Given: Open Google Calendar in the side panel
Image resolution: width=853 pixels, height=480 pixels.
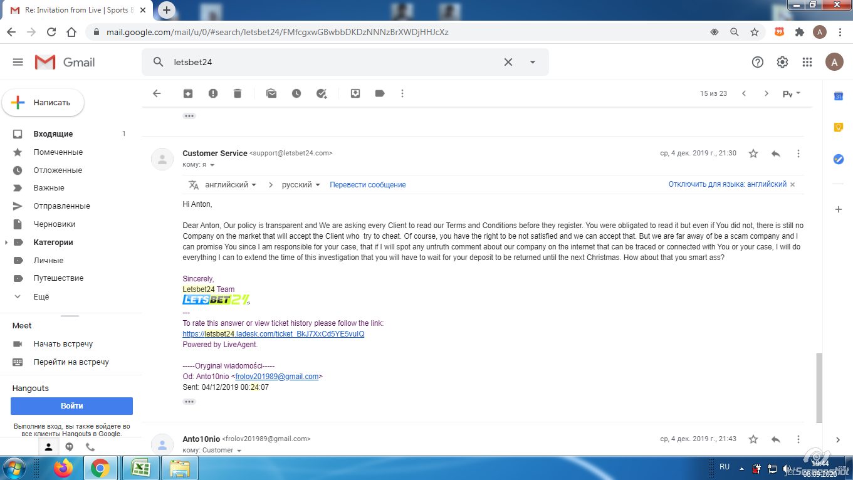Looking at the screenshot, I should tap(839, 96).
